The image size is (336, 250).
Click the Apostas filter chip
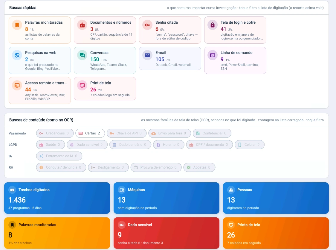tap(199, 167)
